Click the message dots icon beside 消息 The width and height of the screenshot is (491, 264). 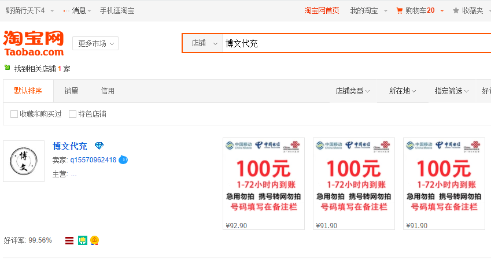(66, 11)
